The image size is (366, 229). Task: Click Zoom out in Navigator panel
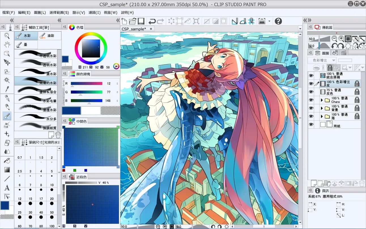click(334, 39)
